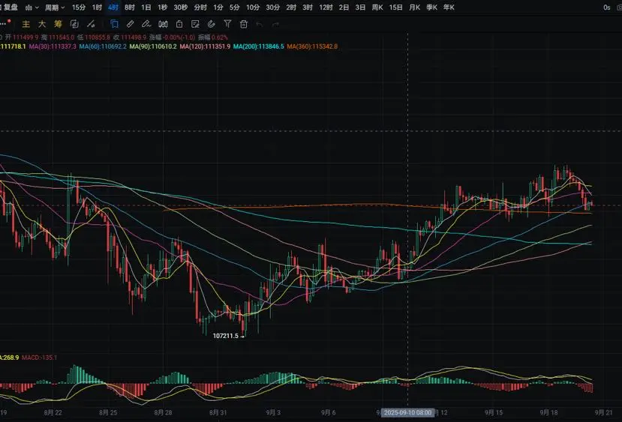Toggle the 筹 chip distribution indicator
622x422 pixels.
(58, 24)
